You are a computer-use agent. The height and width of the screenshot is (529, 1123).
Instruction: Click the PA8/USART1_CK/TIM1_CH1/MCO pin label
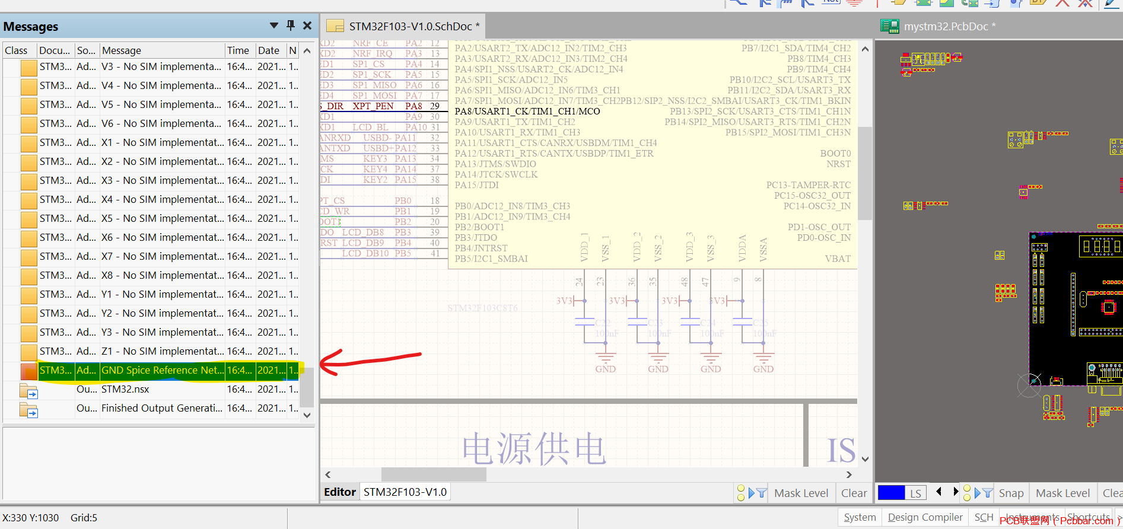(527, 111)
